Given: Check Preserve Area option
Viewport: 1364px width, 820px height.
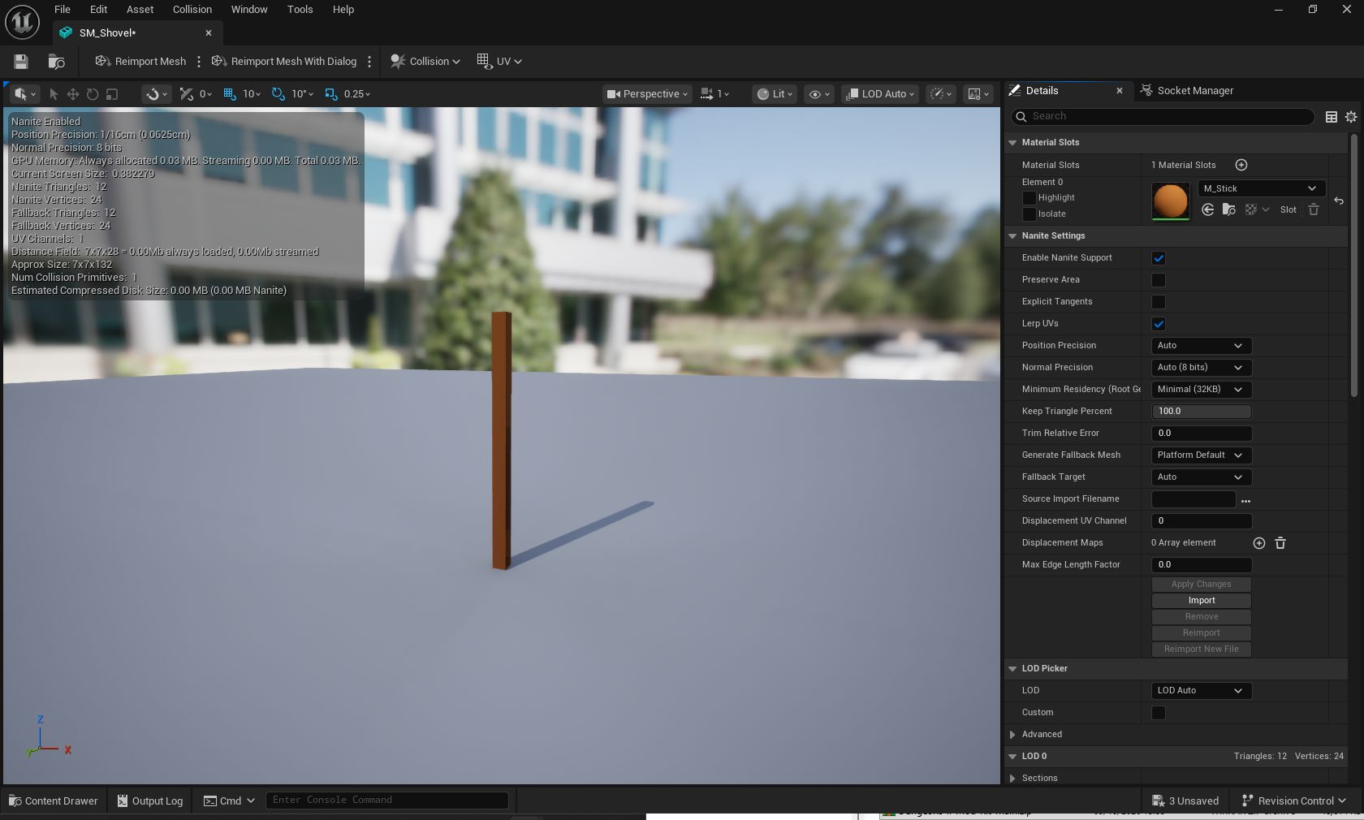Looking at the screenshot, I should point(1159,280).
